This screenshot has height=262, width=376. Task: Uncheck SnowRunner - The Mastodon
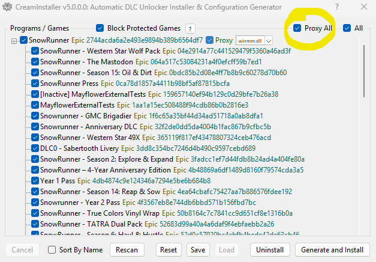pyautogui.click(x=35, y=62)
